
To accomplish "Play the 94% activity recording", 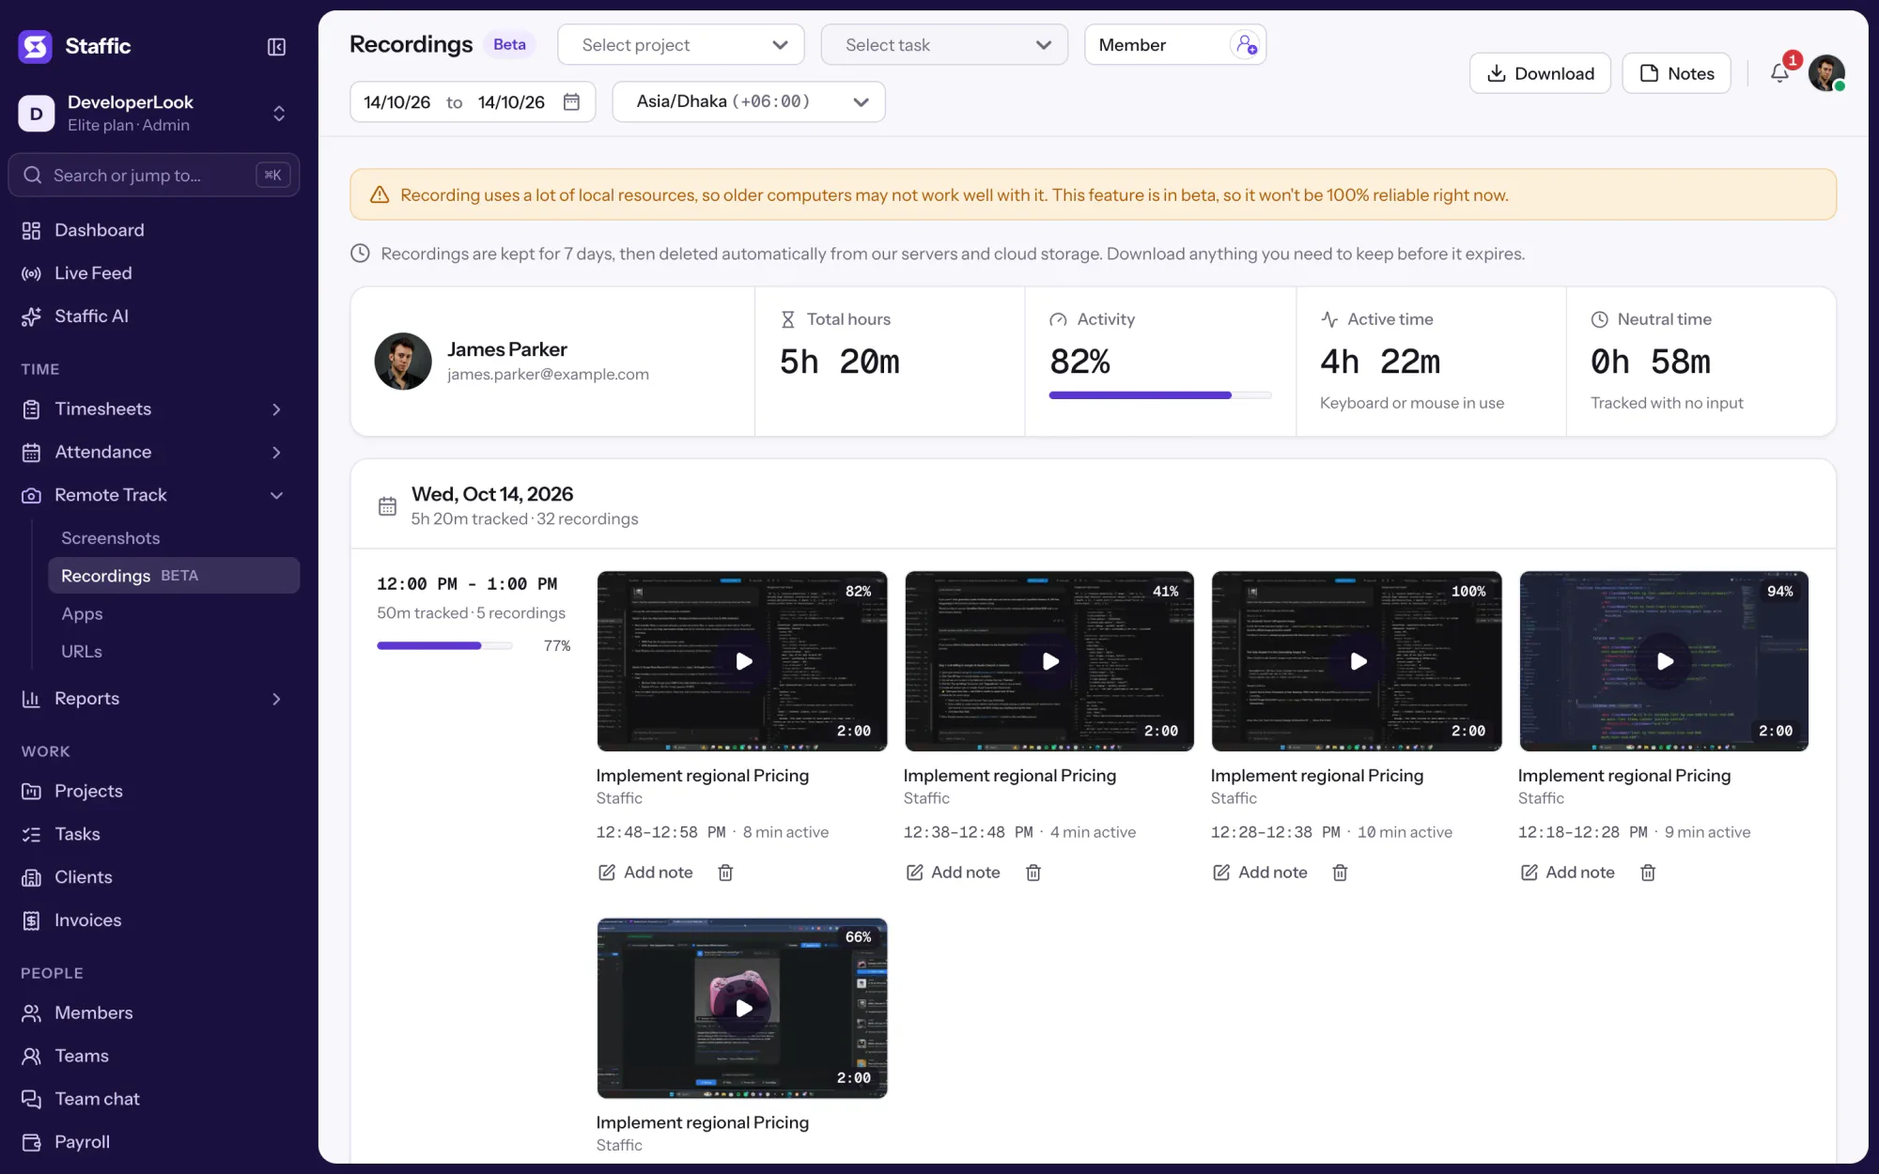I will [1665, 661].
